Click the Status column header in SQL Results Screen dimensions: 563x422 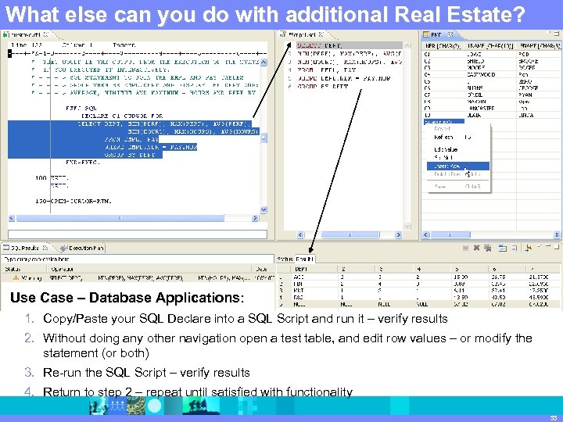(x=24, y=269)
